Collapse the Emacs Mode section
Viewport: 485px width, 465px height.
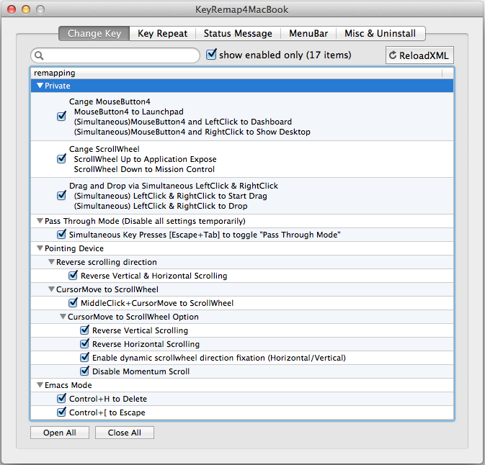coord(40,385)
